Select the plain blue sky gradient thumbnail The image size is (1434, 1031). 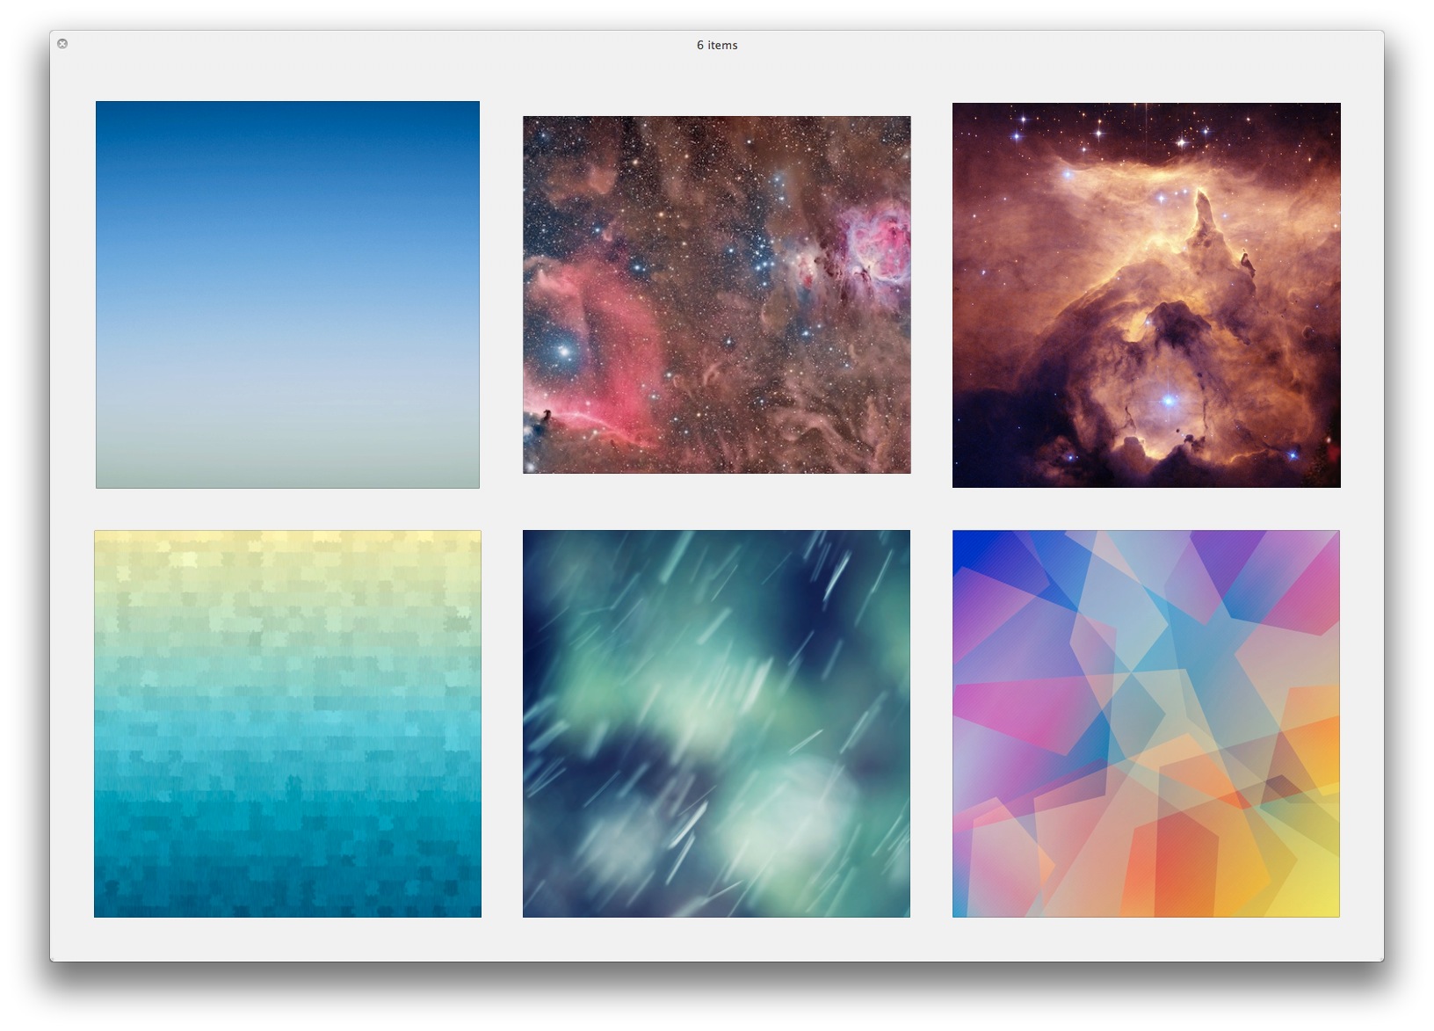coord(287,294)
